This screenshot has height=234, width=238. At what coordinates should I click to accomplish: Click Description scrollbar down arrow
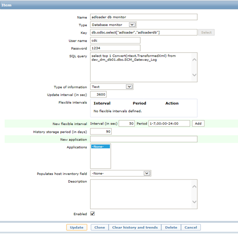pyautogui.click(x=194, y=202)
